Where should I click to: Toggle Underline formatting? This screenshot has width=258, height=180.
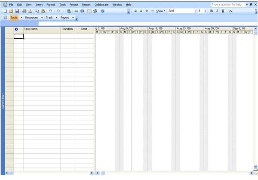pos(223,11)
